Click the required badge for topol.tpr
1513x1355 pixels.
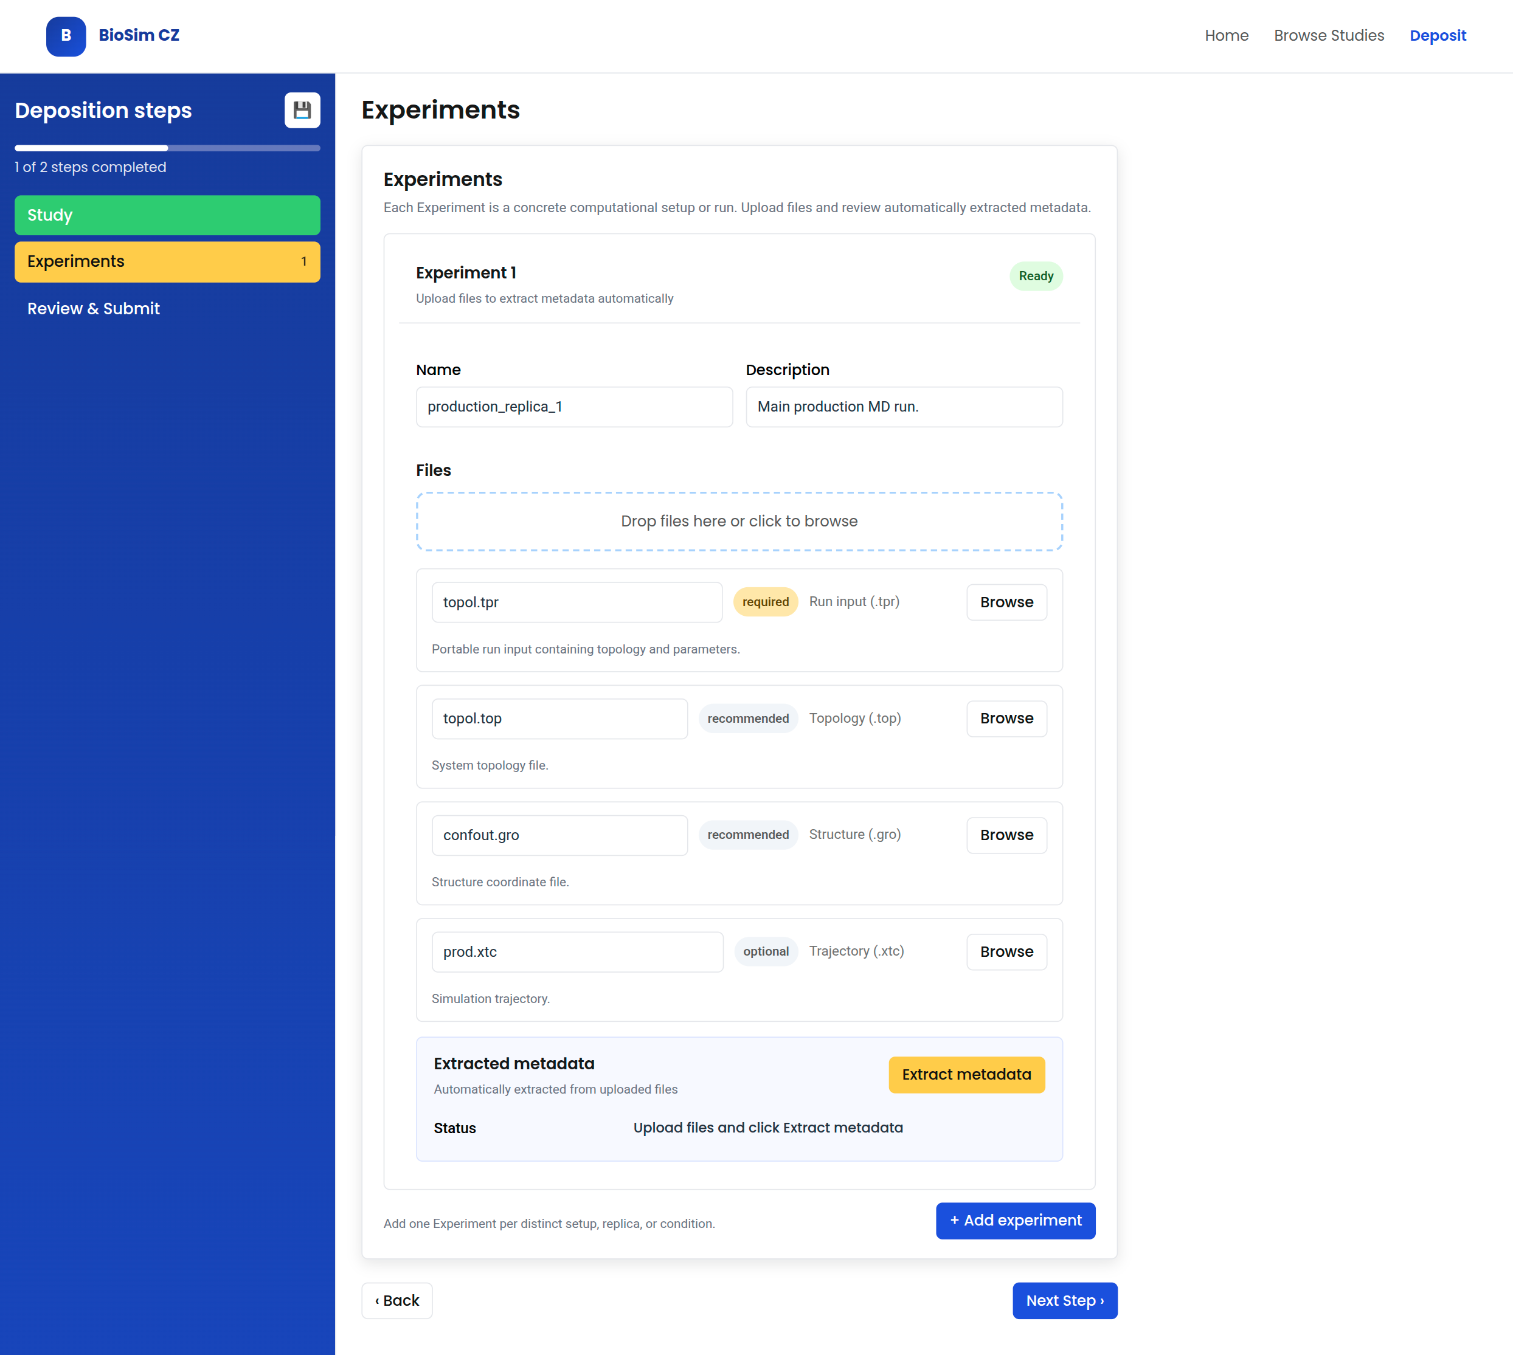[x=766, y=602]
